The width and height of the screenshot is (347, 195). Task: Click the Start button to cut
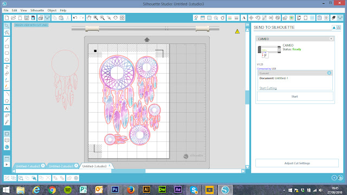coord(295,96)
